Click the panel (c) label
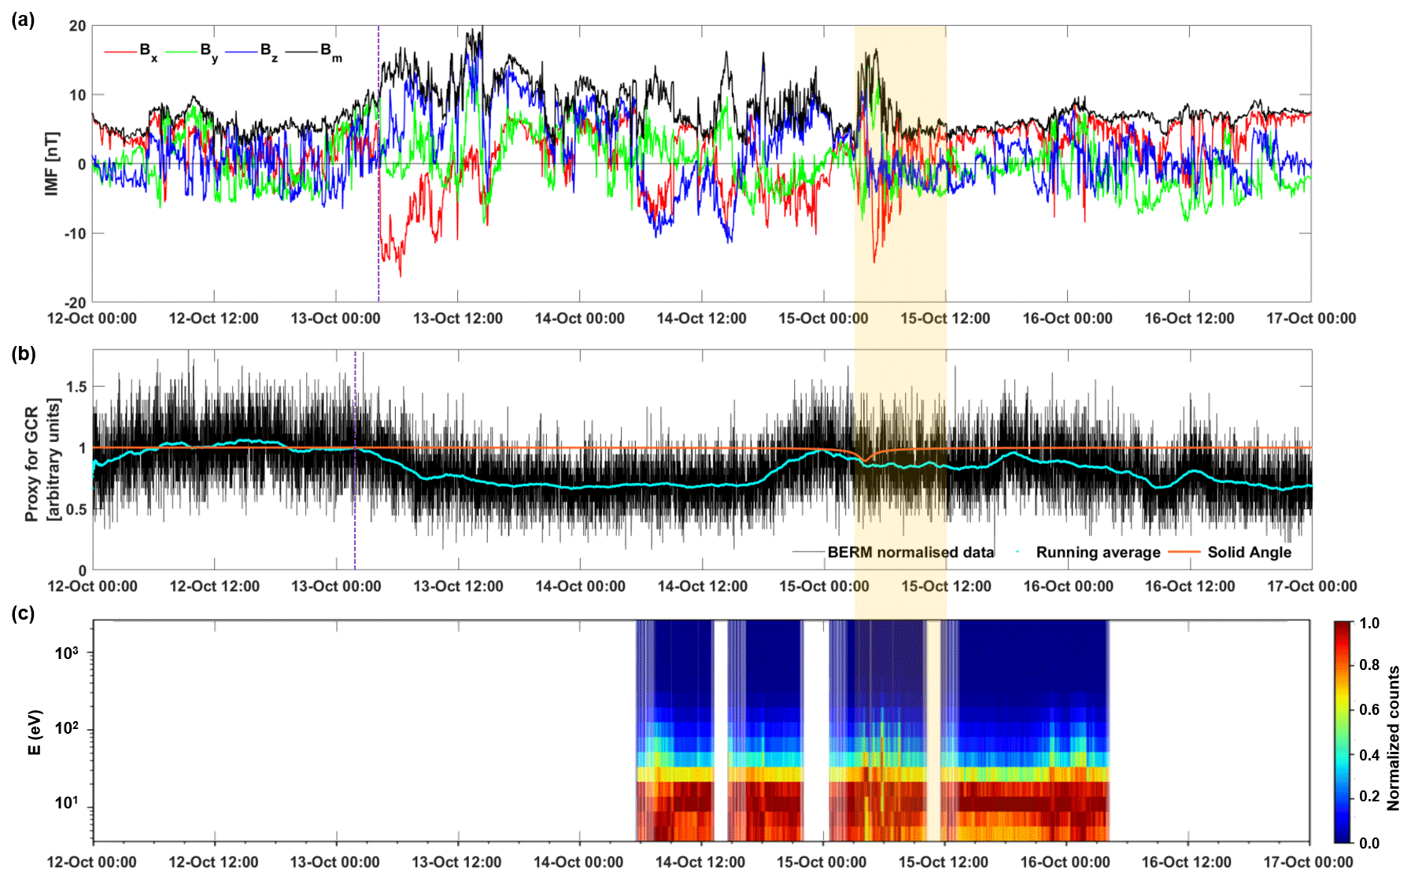 pos(23,613)
